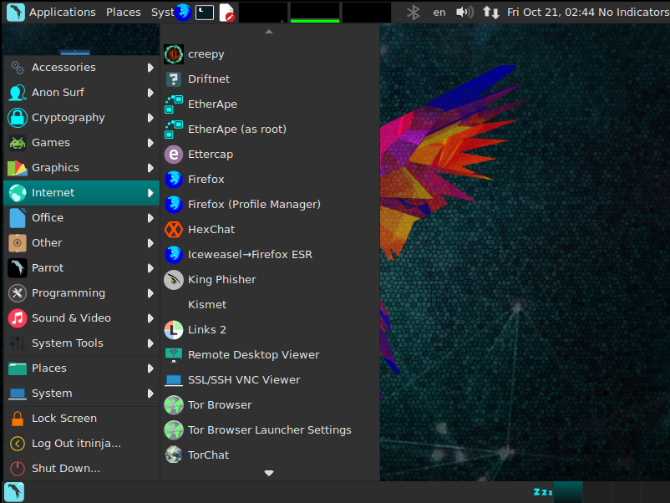Image resolution: width=670 pixels, height=503 pixels.
Task: Expand the Parrot submenu arrow
Action: click(x=150, y=268)
